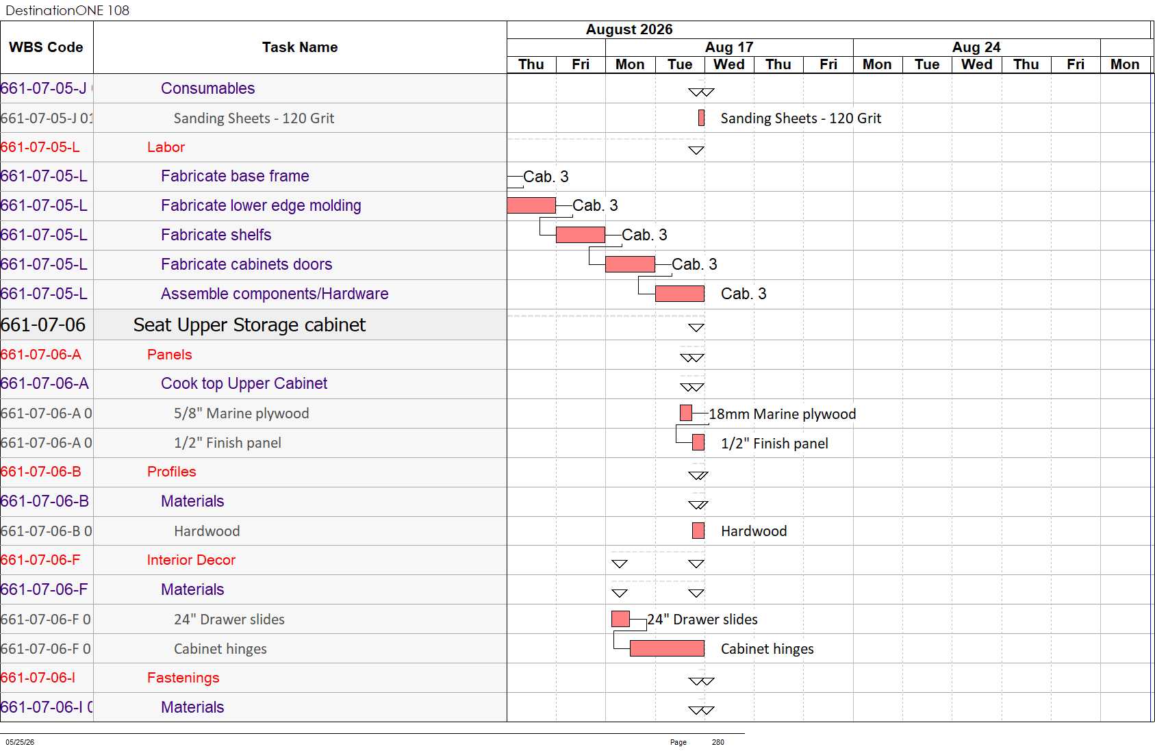
Task: Click the Fabricate cabinets doors task name
Action: click(246, 264)
